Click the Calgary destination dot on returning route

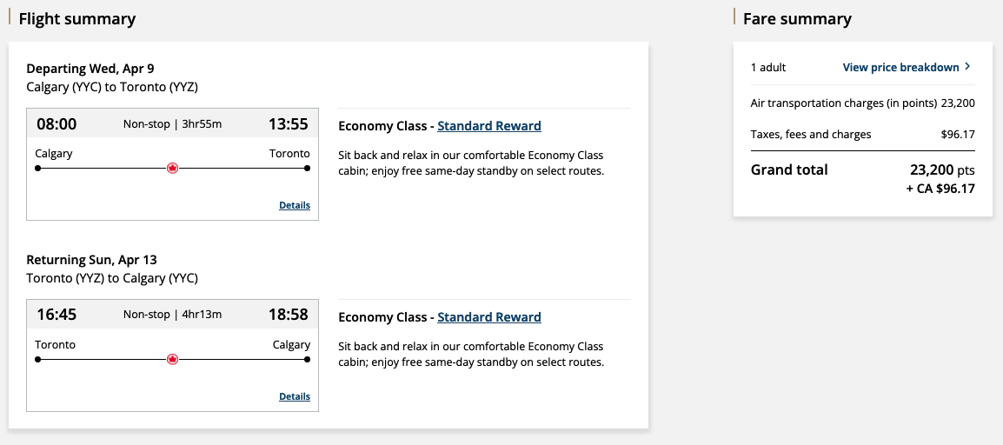307,359
